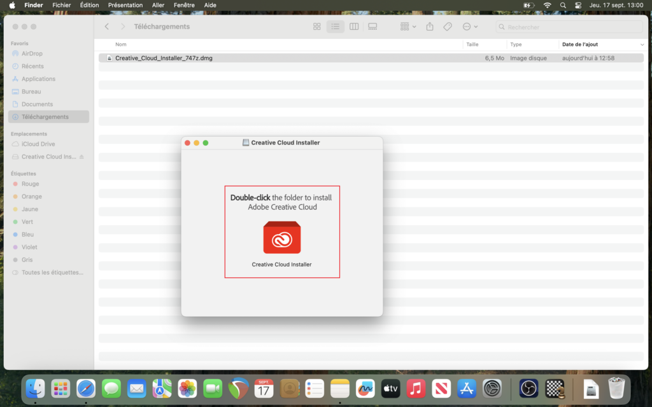Open Photos from the Dock

click(187, 389)
